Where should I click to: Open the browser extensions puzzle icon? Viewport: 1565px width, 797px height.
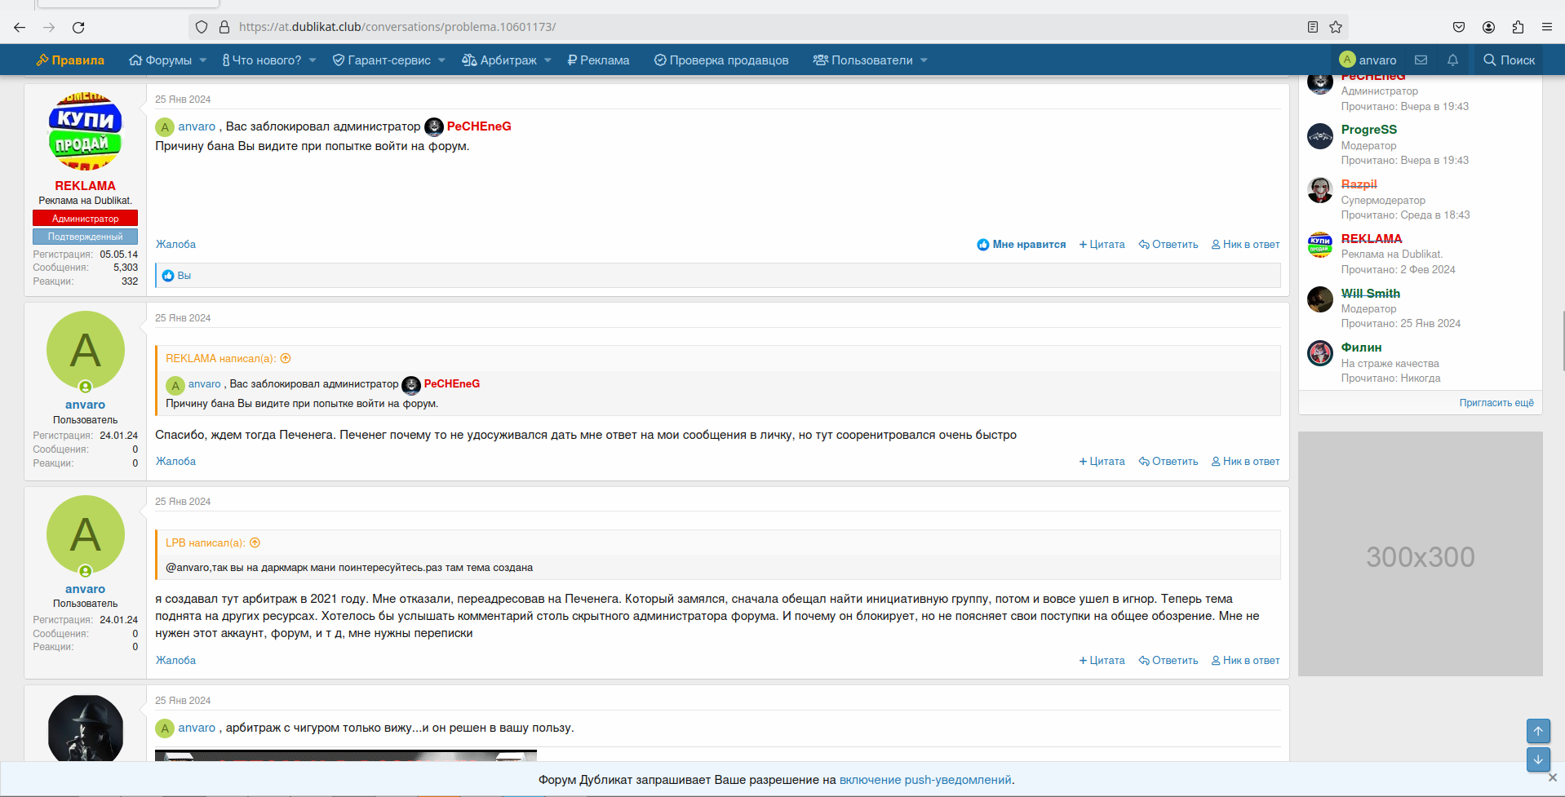coord(1518,27)
